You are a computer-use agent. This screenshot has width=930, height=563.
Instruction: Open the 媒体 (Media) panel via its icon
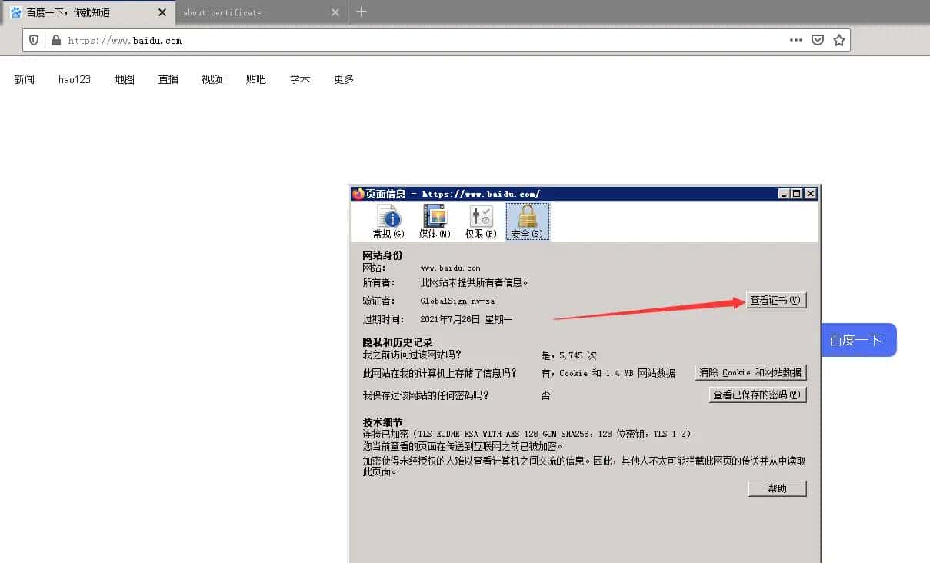point(435,222)
